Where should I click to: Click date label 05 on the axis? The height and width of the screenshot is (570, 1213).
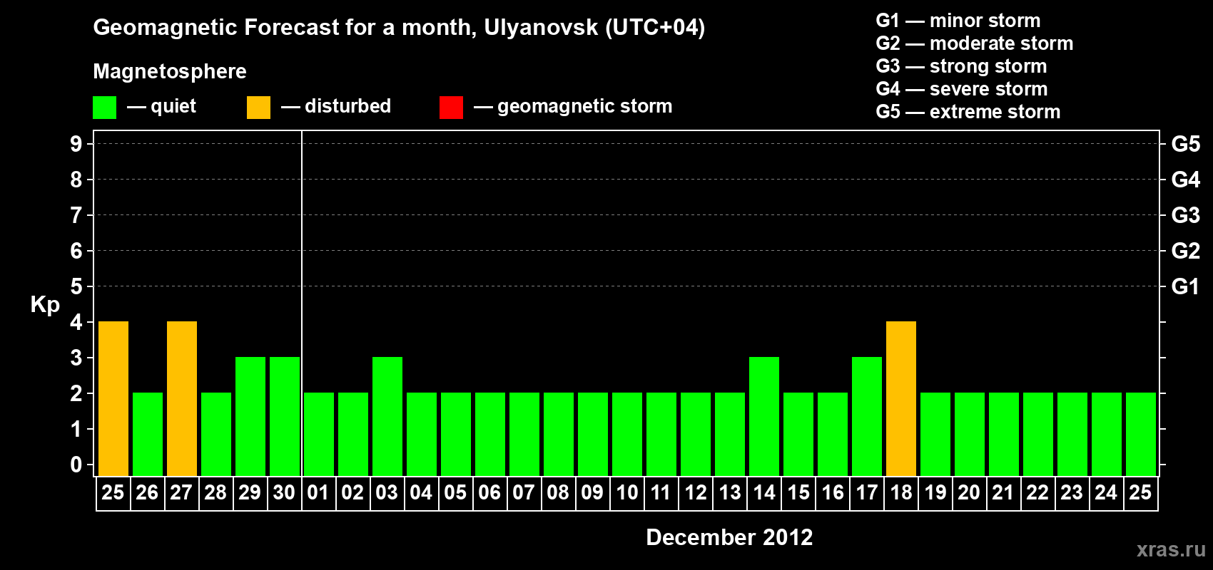[455, 492]
